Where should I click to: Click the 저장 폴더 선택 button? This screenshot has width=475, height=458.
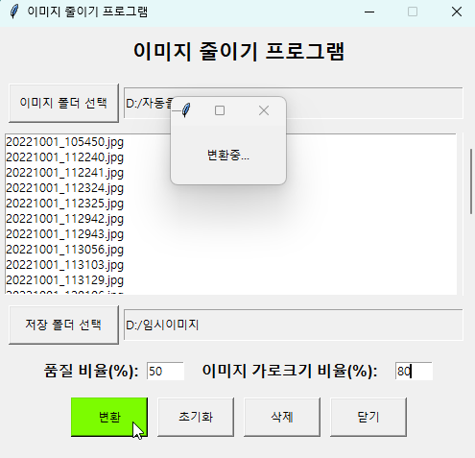63,325
